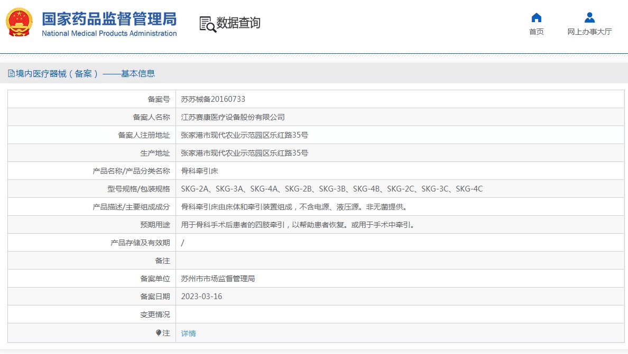Click the 备案人名称 label
Viewport: 628px width, 354px height.
[151, 117]
